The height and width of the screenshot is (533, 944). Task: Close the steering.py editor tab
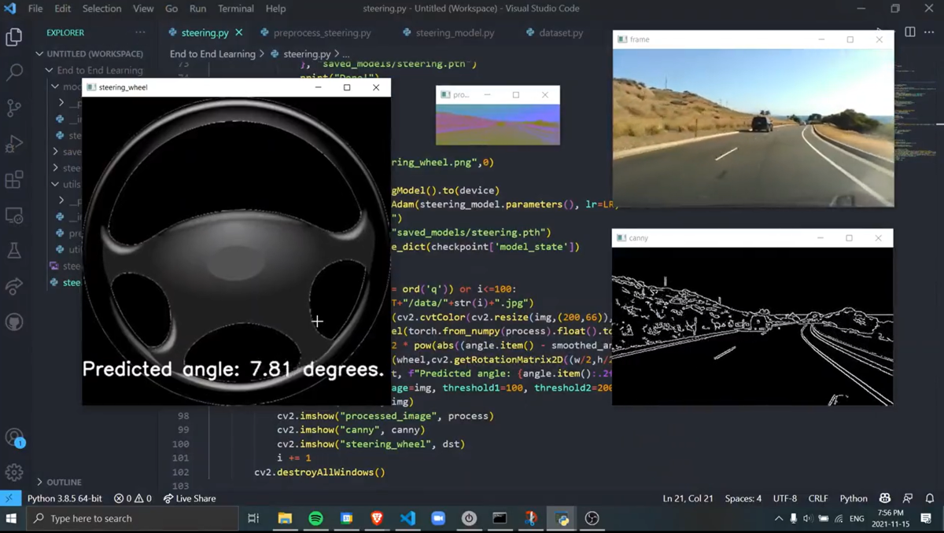pos(239,33)
